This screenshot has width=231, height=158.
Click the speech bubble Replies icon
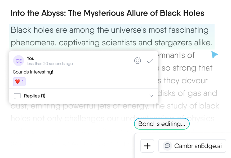pos(17,96)
